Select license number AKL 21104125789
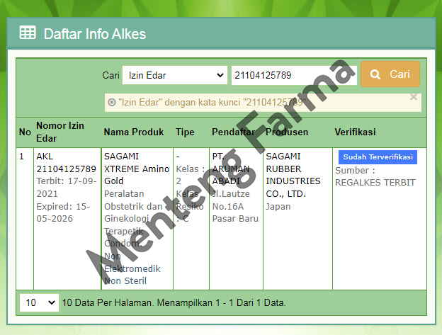Viewport: 442px width, 335px height. (x=67, y=163)
